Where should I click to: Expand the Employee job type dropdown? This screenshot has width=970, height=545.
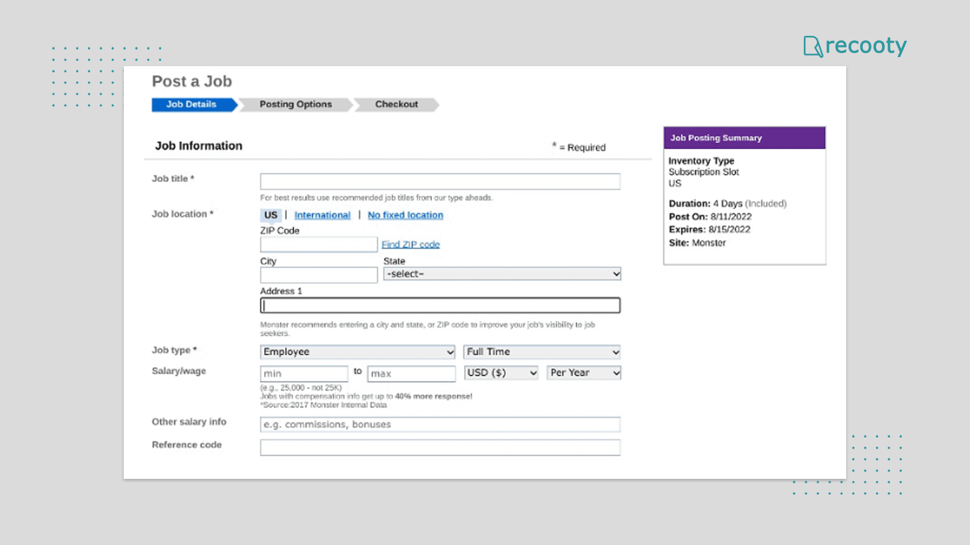coord(357,352)
